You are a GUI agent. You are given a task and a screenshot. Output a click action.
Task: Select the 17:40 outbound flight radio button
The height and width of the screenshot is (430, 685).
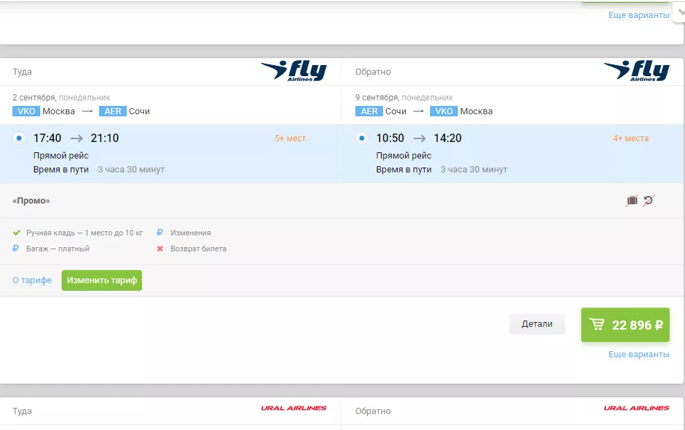click(19, 138)
